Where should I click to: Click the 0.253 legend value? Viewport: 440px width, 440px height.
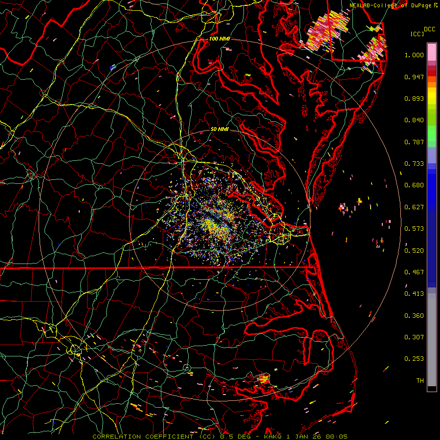click(414, 359)
